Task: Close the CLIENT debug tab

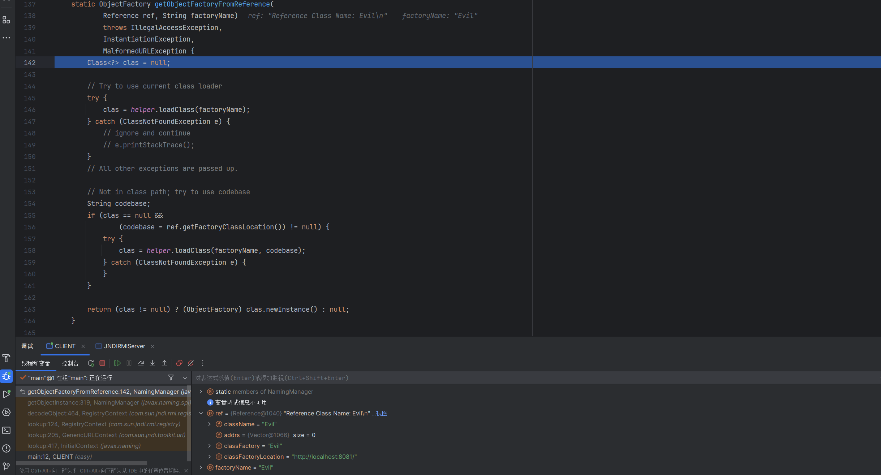Action: pyautogui.click(x=83, y=346)
